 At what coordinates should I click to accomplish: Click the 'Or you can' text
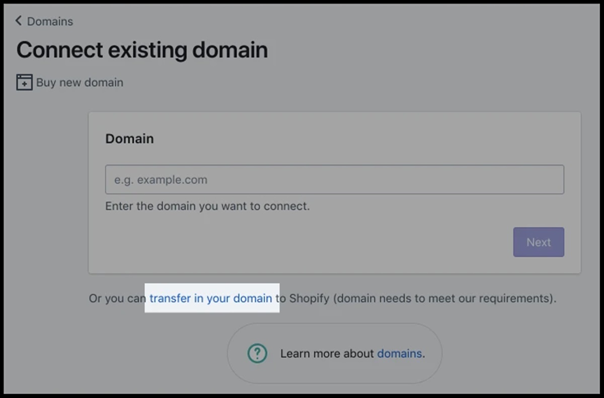(x=117, y=298)
